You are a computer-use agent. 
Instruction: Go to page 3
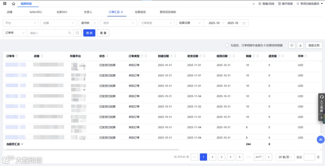coord(221,157)
